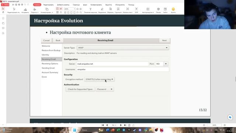236x133 pixels.
Task: Choose the Исправить correction tool
Action: (x=25, y=10)
